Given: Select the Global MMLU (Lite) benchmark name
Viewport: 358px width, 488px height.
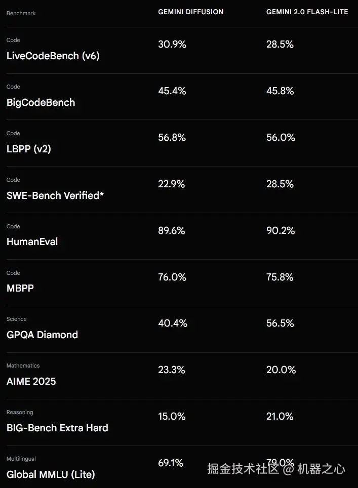Looking at the screenshot, I should (51, 475).
